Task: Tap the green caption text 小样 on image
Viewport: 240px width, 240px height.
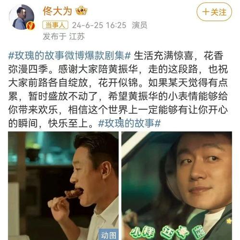Action: [x=142, y=233]
